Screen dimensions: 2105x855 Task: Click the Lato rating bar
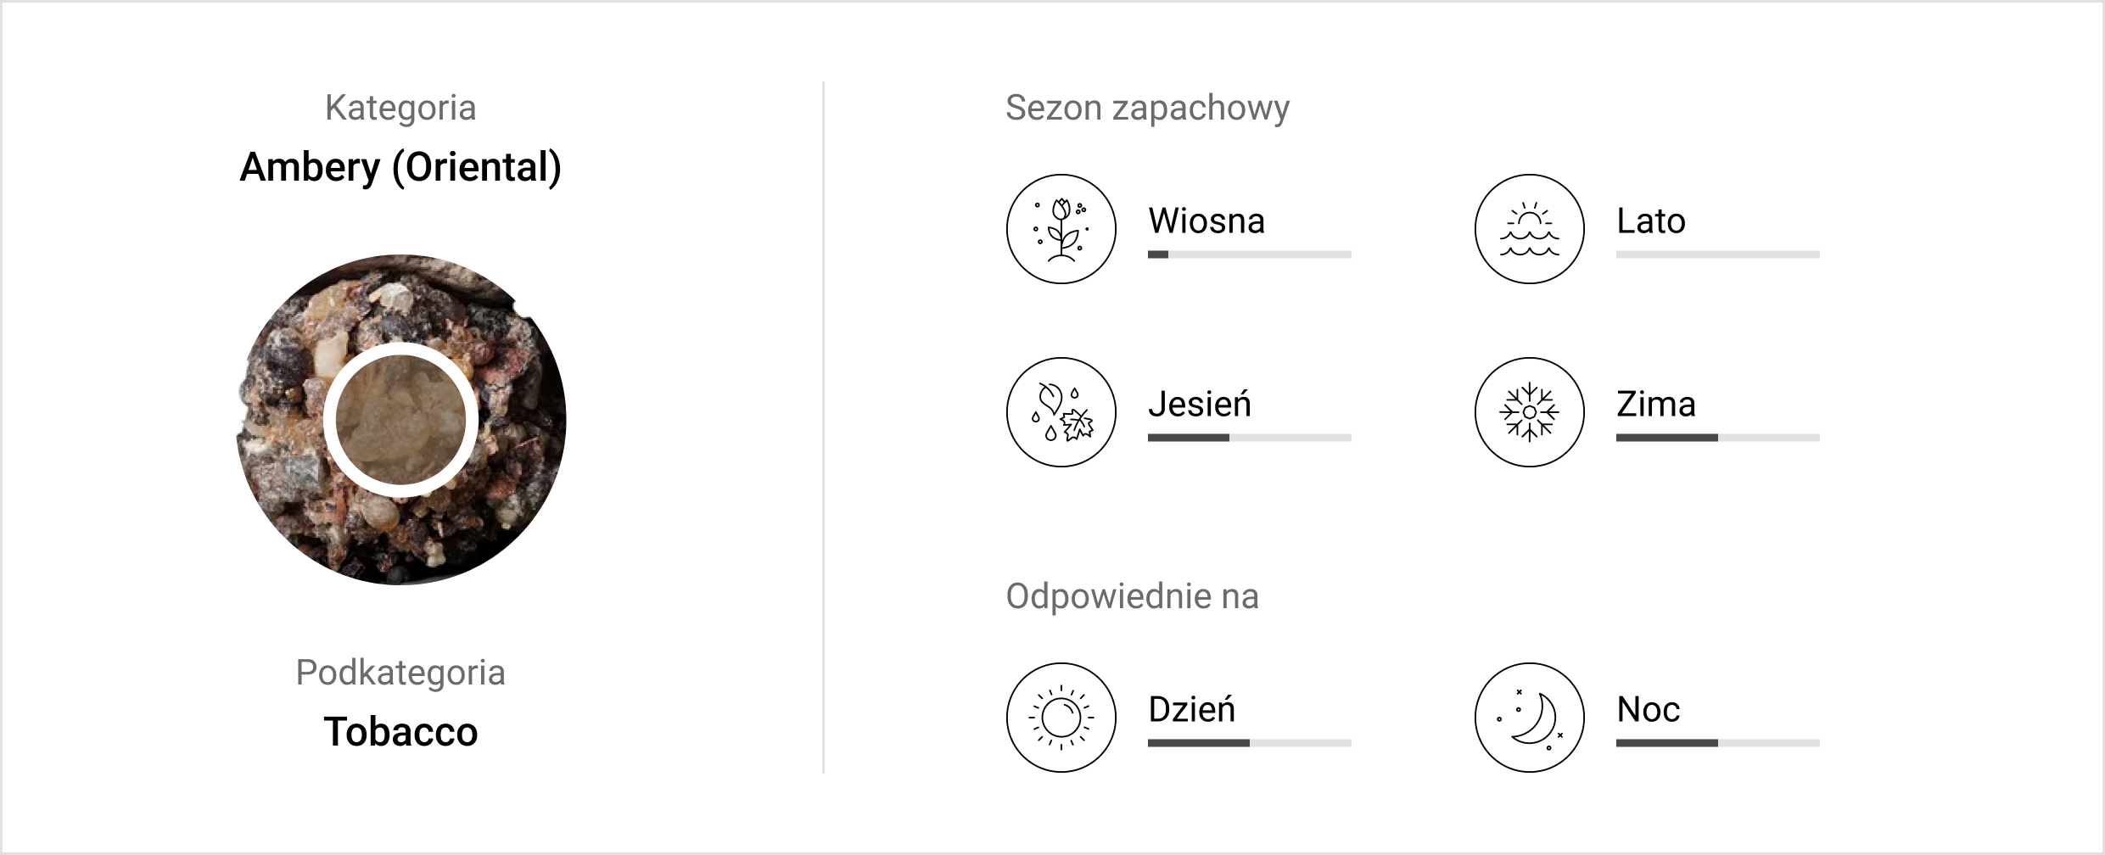coord(1717,254)
